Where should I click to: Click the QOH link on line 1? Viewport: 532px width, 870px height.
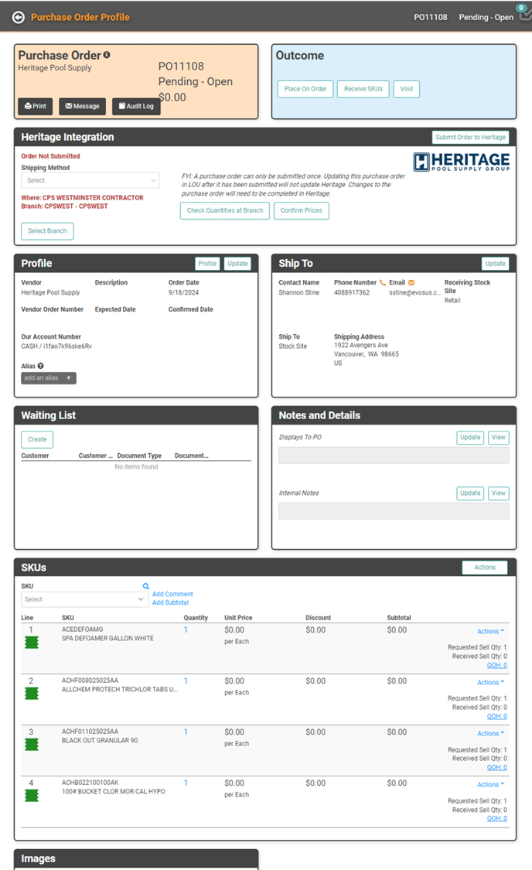(x=496, y=665)
